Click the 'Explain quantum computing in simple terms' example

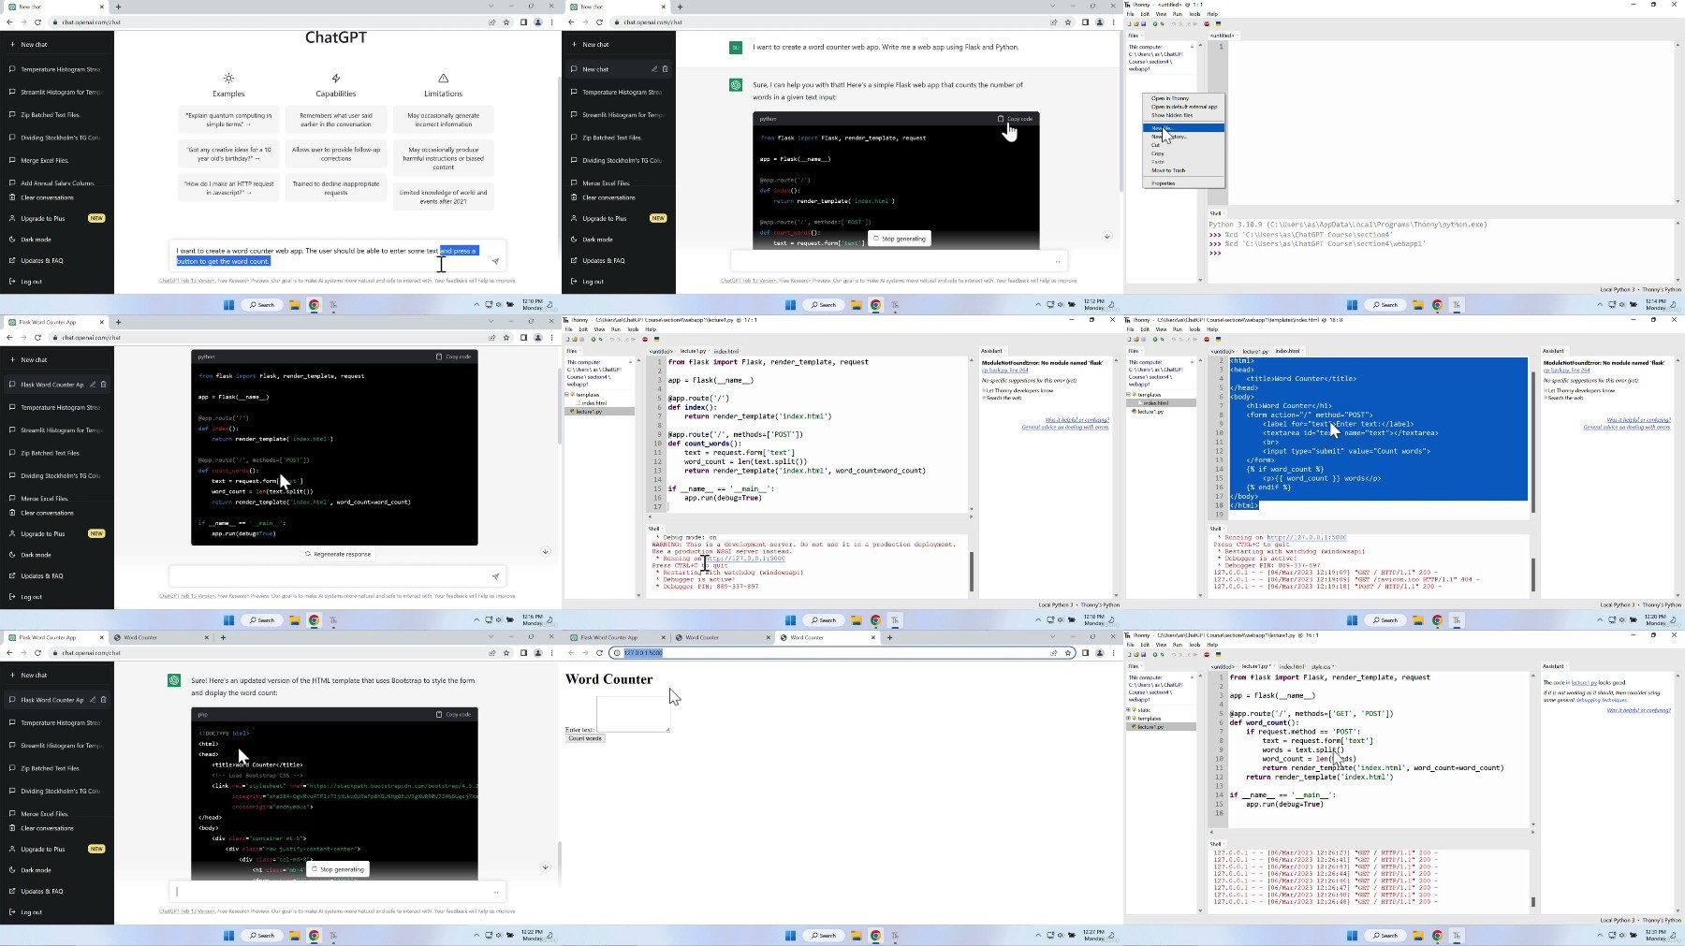(x=228, y=120)
